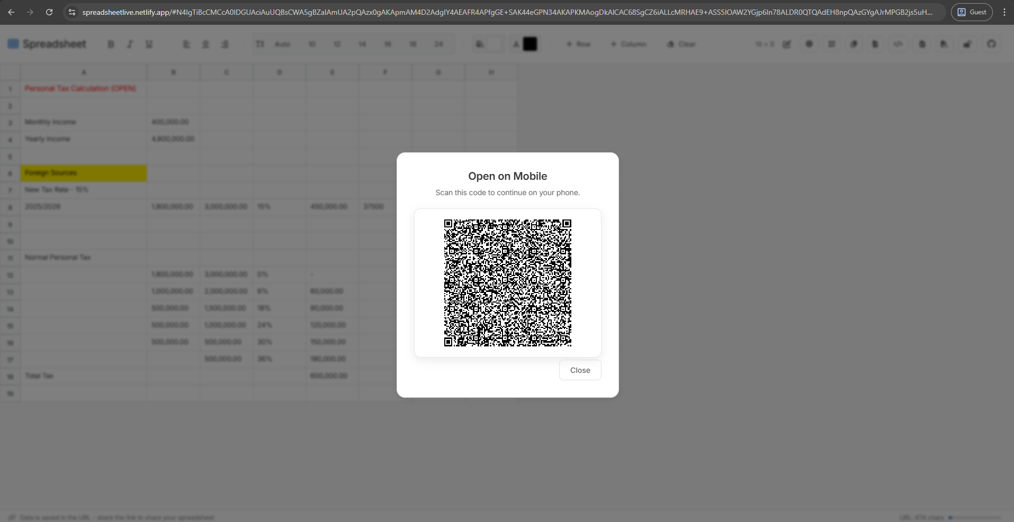Image resolution: width=1014 pixels, height=522 pixels.
Task: Reload the spreadsheet page
Action: click(49, 12)
